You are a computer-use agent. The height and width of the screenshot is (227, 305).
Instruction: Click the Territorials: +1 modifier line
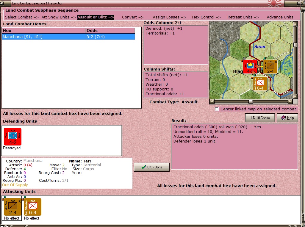[x=160, y=33]
